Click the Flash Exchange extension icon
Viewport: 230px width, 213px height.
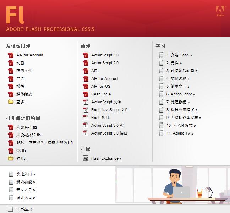click(x=86, y=158)
